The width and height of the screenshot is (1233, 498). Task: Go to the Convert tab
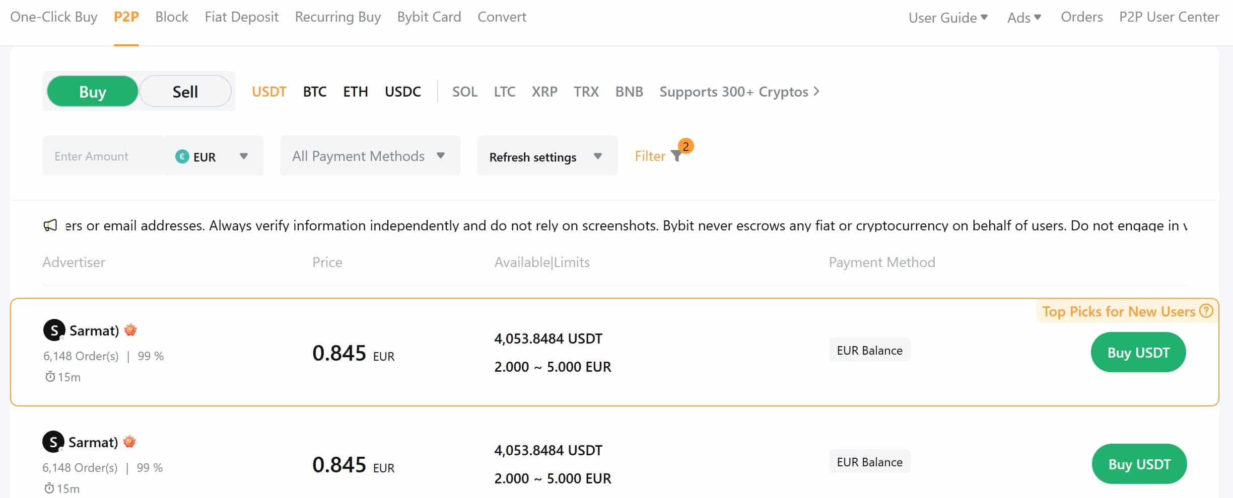502,17
